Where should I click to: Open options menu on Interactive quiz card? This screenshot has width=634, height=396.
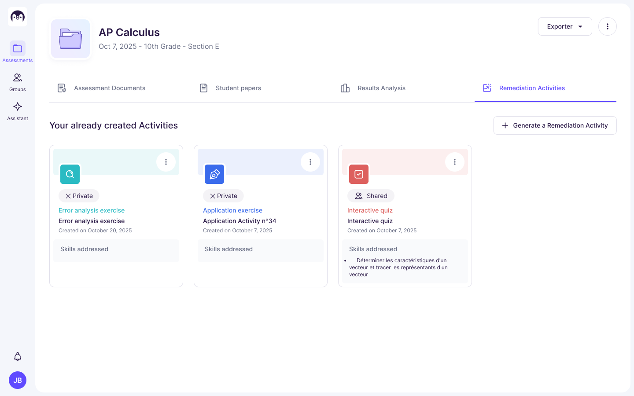[x=455, y=162]
